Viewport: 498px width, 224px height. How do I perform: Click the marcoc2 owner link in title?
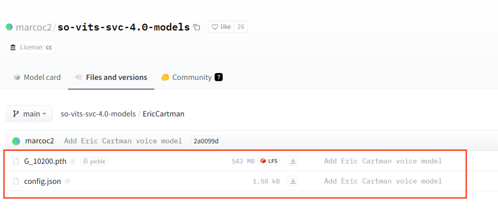[x=33, y=27]
